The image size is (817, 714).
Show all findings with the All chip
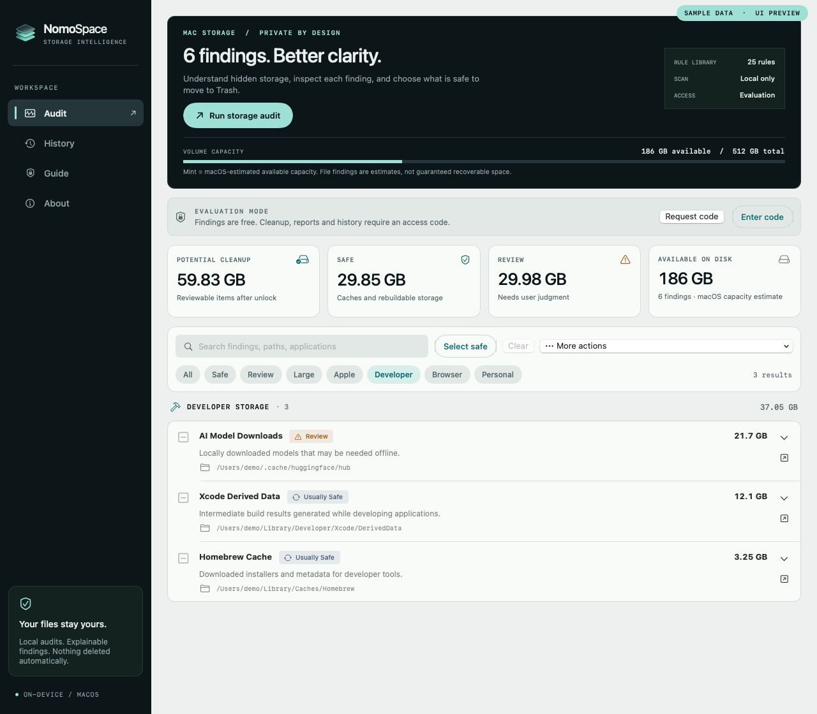point(188,375)
